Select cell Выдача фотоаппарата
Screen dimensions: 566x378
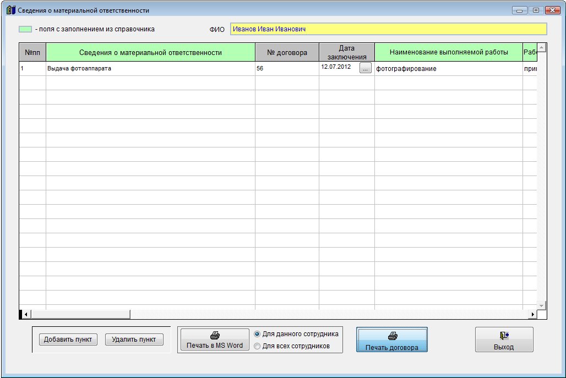coord(150,69)
